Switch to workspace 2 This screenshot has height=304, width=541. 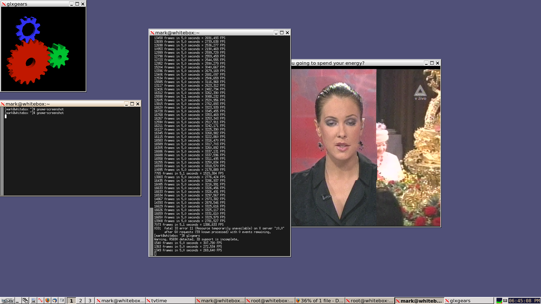pos(81,301)
